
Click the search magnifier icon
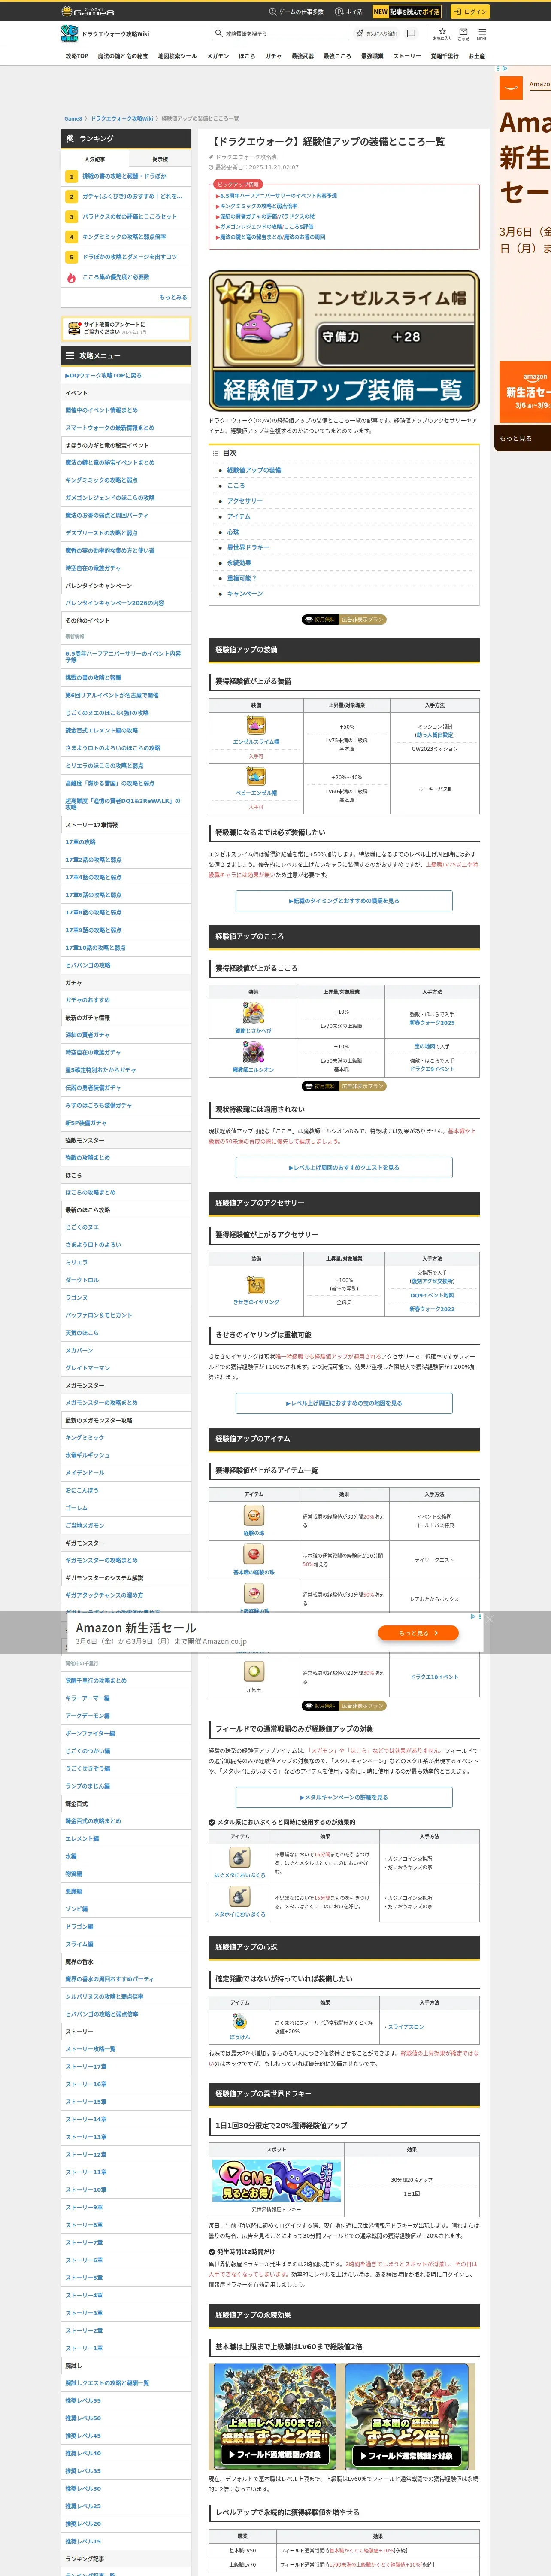(218, 33)
